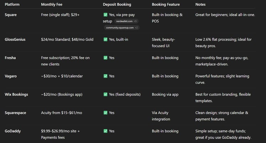
Task: Select the Monthly Fee column header
Action: (52, 4)
